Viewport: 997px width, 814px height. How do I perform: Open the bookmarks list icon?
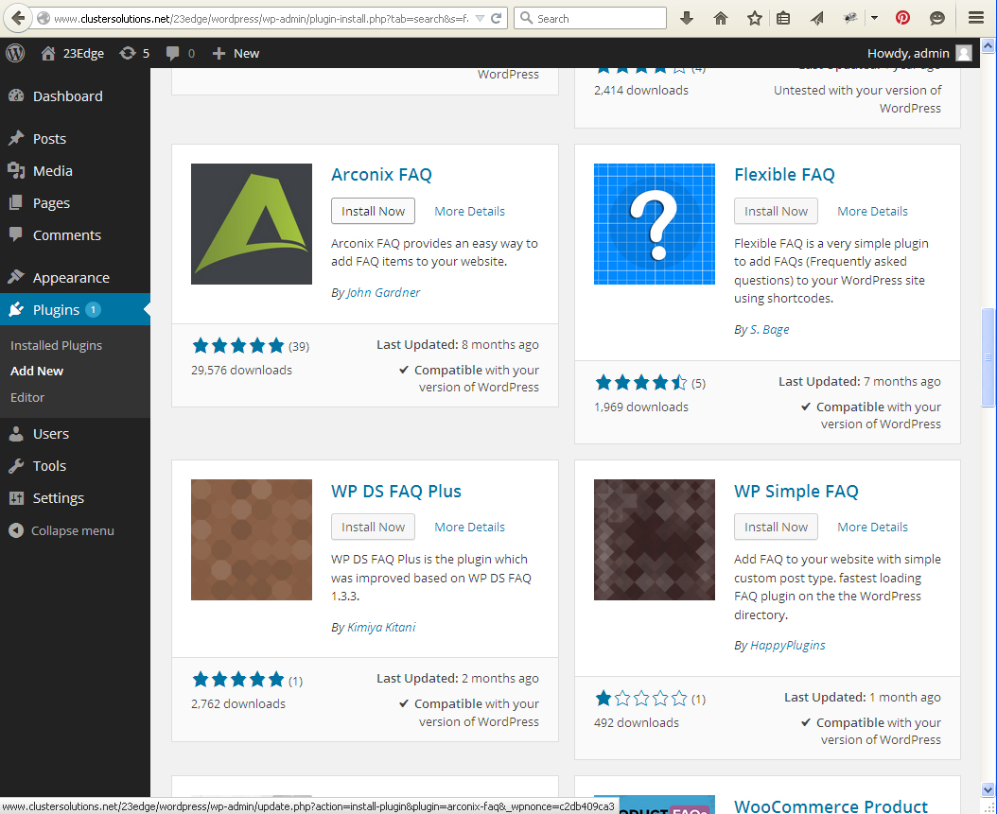tap(783, 18)
